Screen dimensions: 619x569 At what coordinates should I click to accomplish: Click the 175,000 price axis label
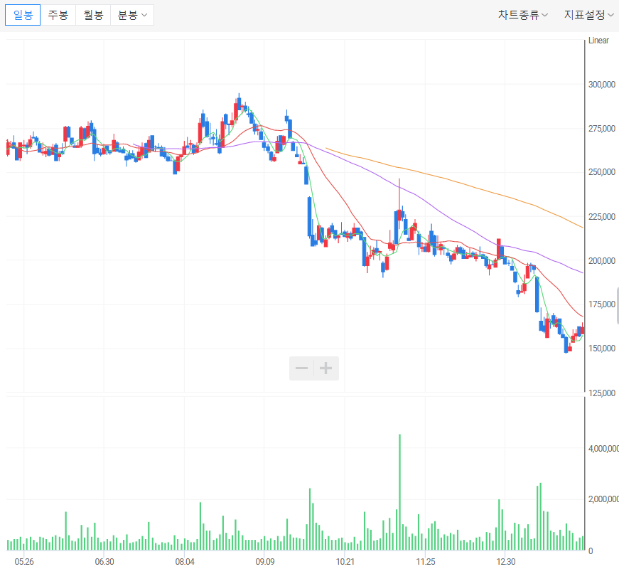pyautogui.click(x=602, y=304)
